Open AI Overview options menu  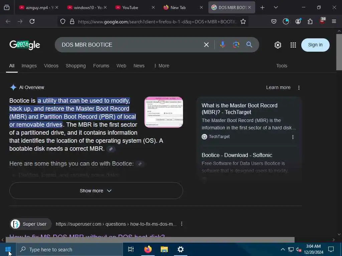point(299,88)
